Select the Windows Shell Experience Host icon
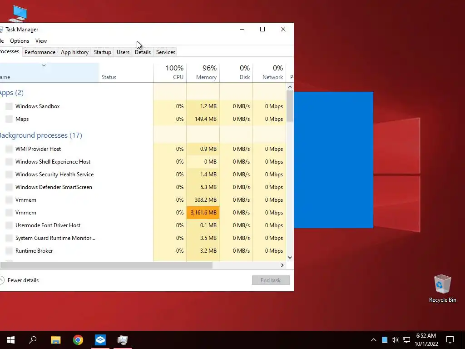The image size is (465, 349). pyautogui.click(x=9, y=162)
